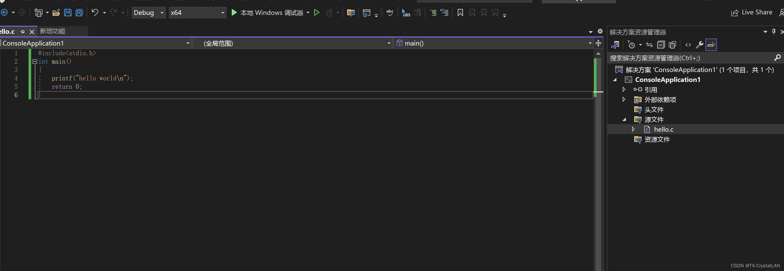Switch to the 新增功能 tab
Screen dimensions: 784x271
pos(54,31)
